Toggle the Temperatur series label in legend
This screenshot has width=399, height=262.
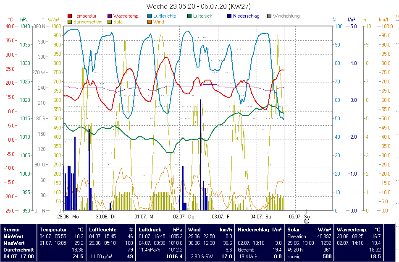point(84,16)
